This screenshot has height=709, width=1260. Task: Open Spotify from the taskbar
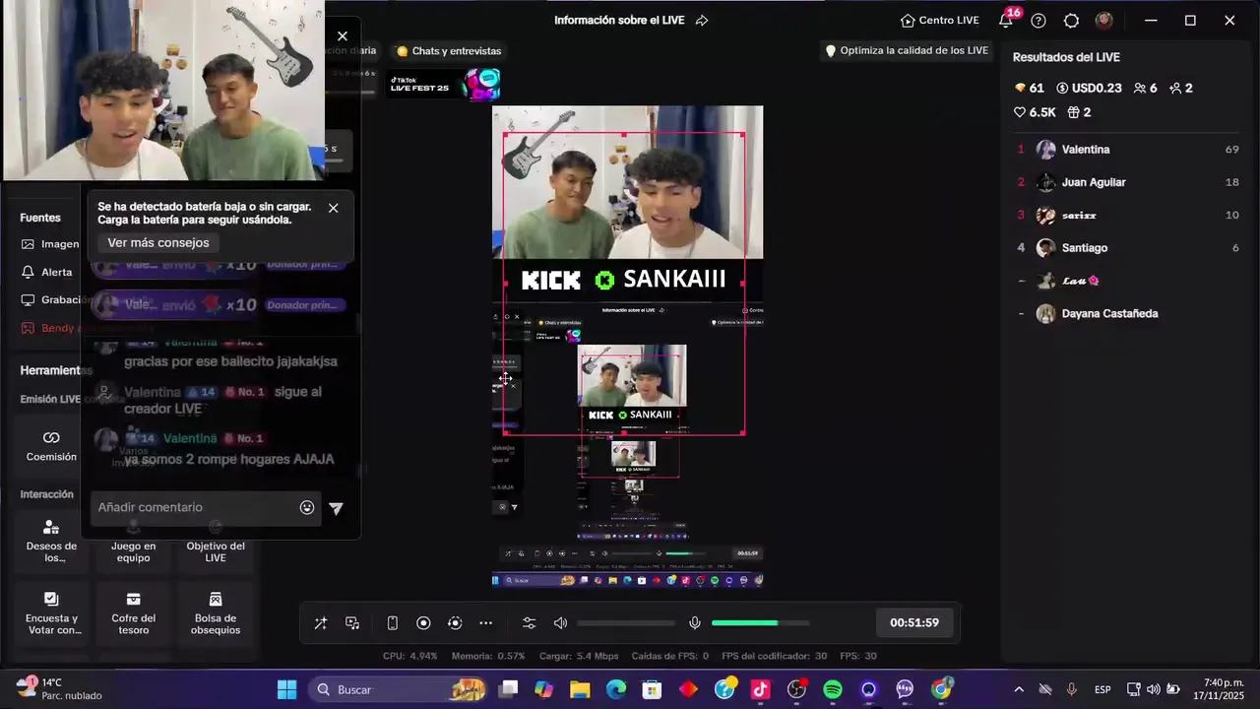(x=833, y=689)
